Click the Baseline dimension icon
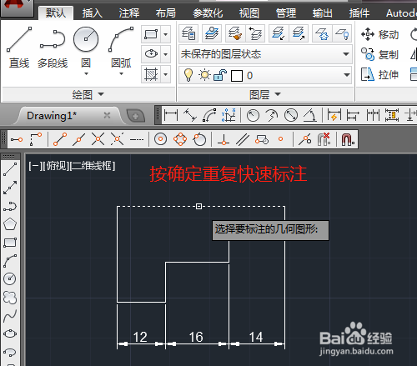Image resolution: width=417 pixels, height=366 pixels. tap(353, 115)
